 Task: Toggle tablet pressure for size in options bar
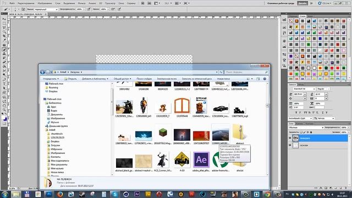119,9
